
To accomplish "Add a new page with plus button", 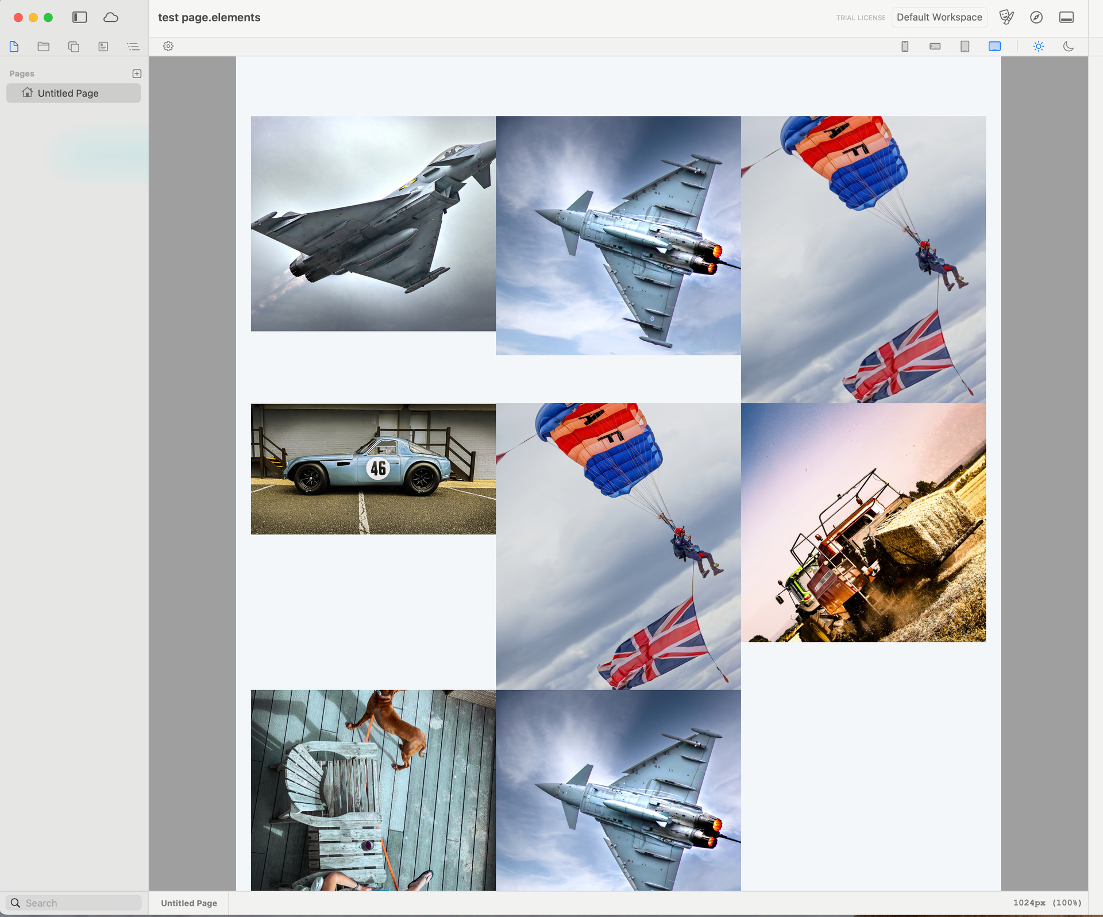I will 137,74.
